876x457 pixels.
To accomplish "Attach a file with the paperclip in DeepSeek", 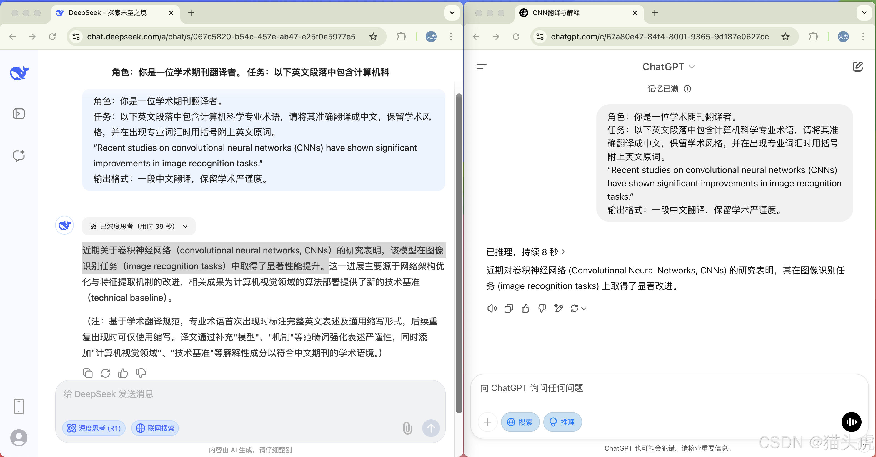I will (x=407, y=428).
